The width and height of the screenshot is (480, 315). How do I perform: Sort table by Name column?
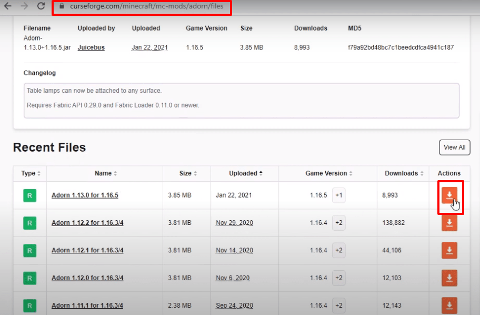pyautogui.click(x=106, y=173)
